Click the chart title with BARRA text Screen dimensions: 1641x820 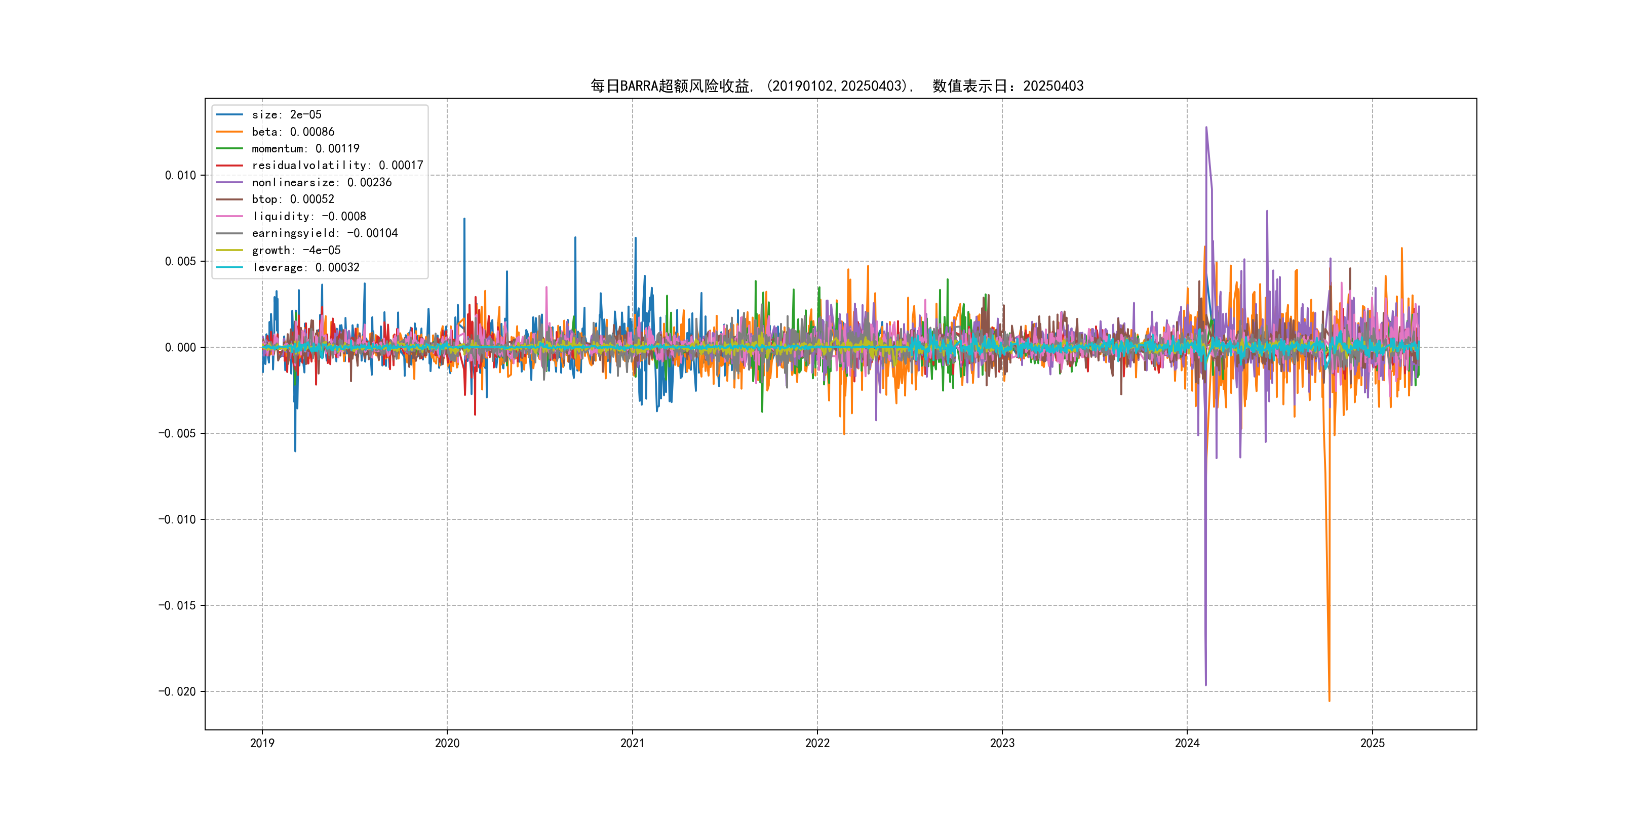click(836, 86)
